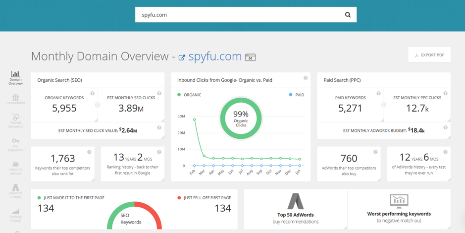The image size is (465, 233).
Task: Click the monitor chart icon above Worst performing
Action: pos(399,201)
